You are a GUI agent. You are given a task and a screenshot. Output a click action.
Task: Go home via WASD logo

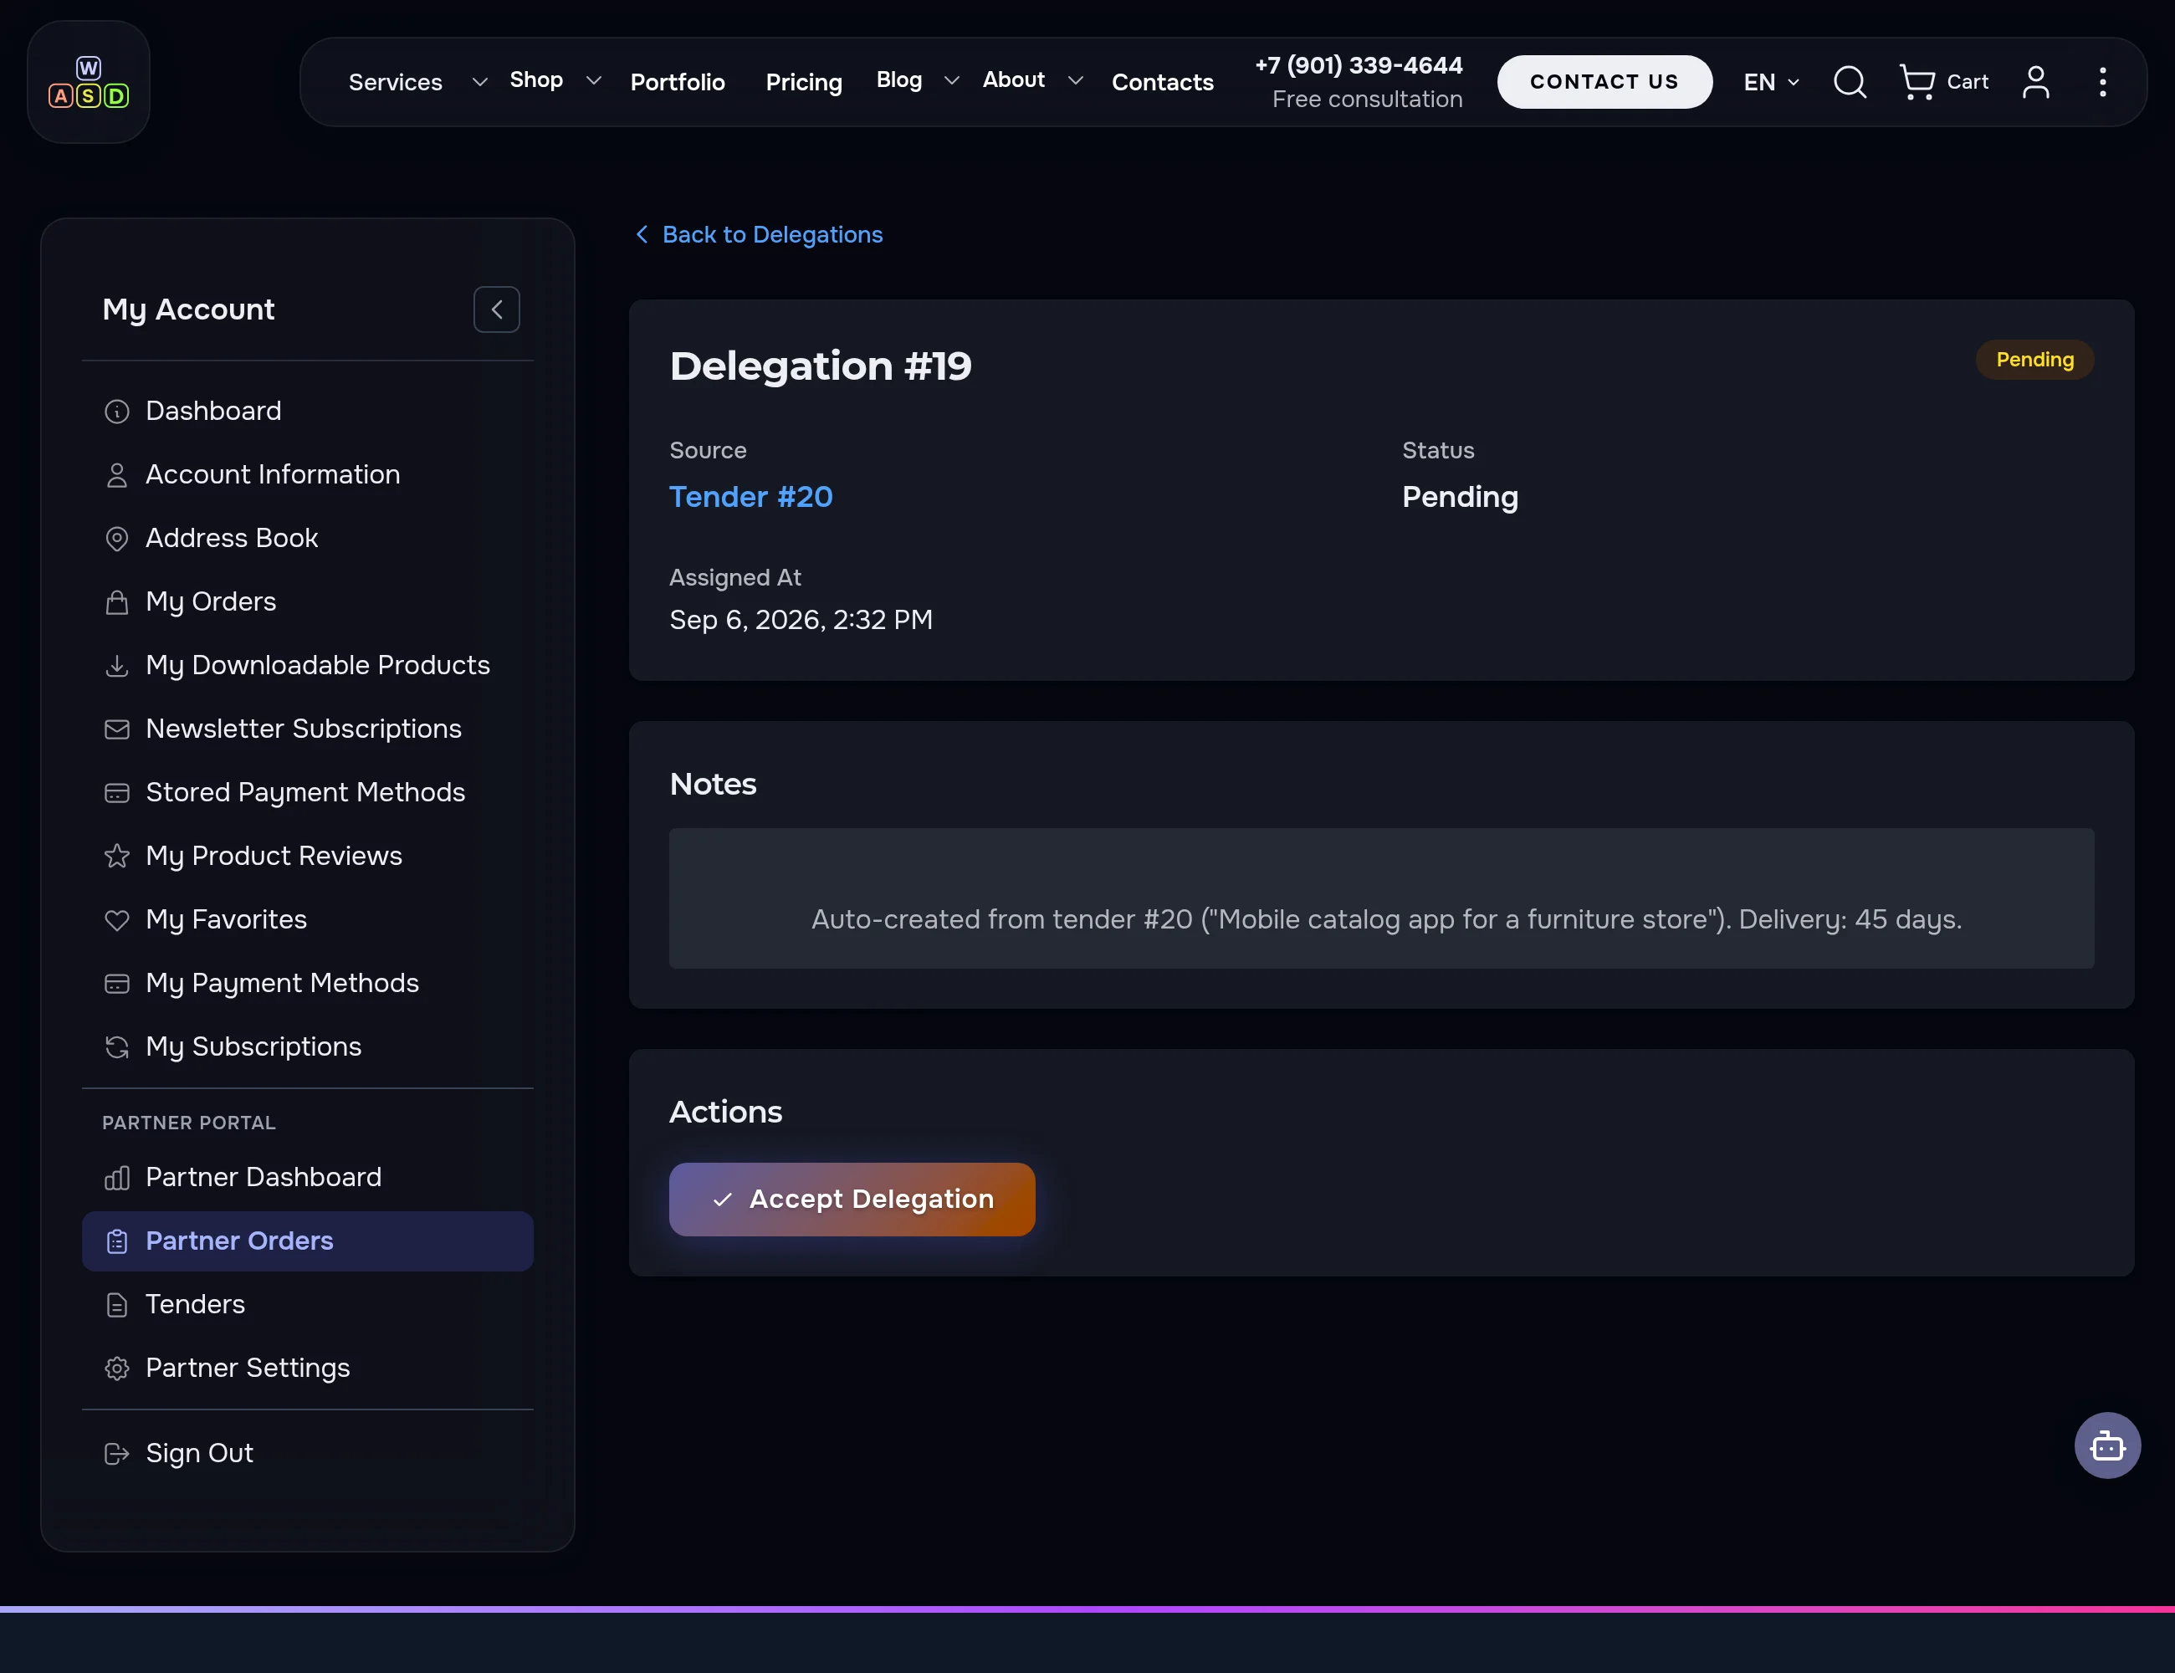pyautogui.click(x=89, y=83)
